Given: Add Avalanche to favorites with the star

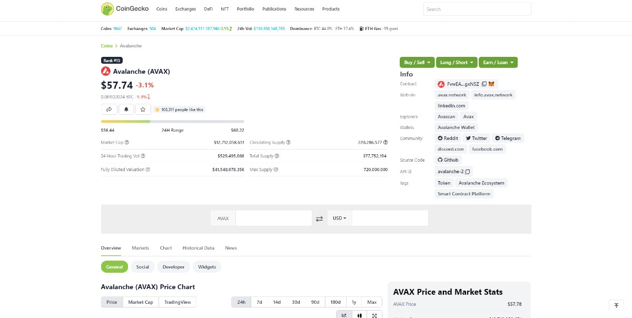Looking at the screenshot, I should tap(143, 110).
